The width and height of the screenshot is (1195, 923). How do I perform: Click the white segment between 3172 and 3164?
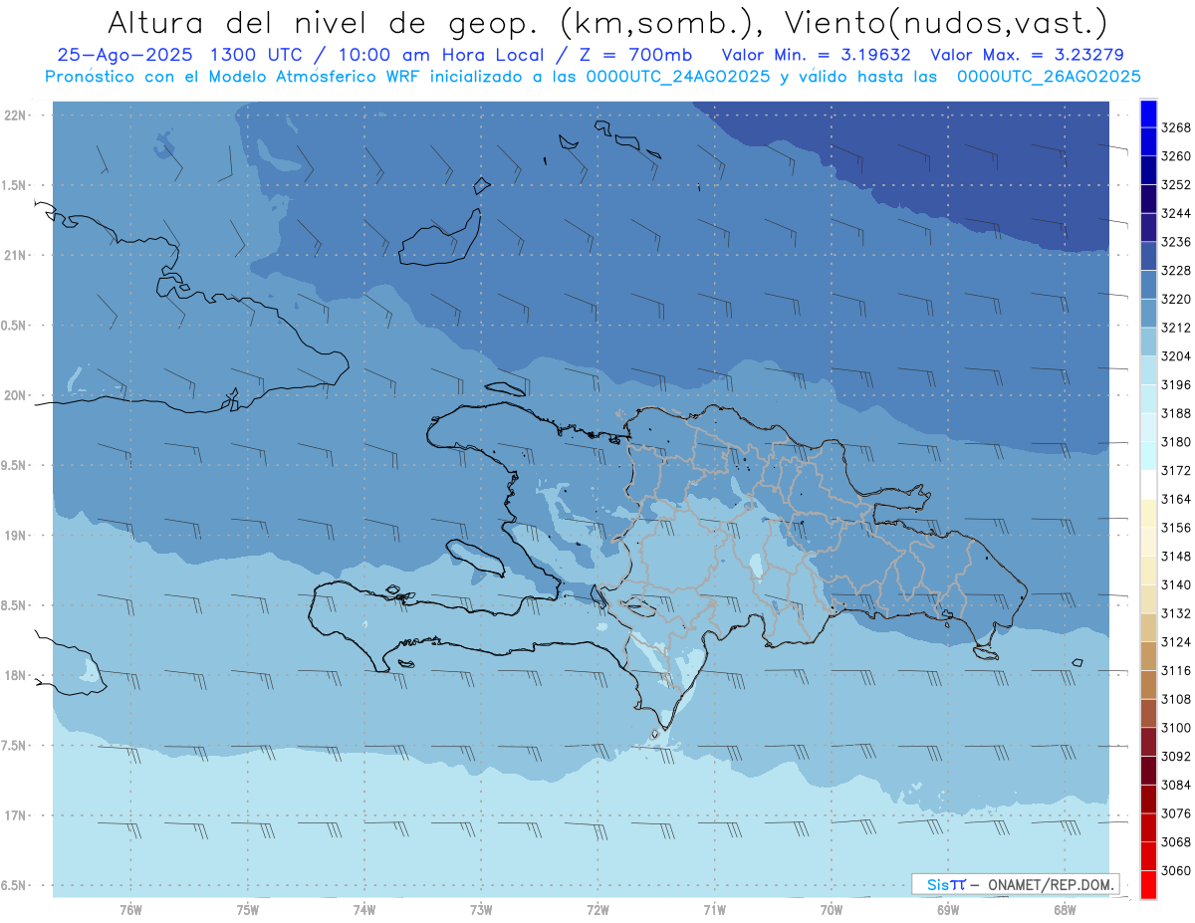[1148, 485]
